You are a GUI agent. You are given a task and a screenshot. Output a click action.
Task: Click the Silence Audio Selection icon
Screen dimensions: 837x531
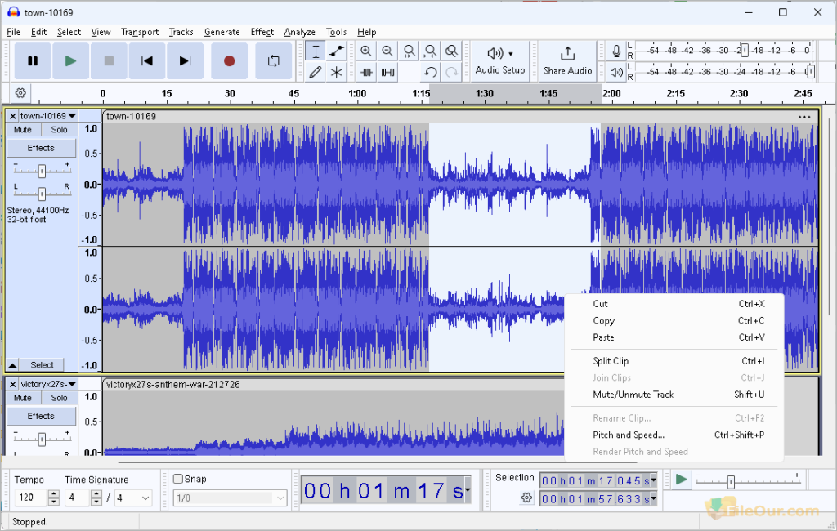click(387, 72)
